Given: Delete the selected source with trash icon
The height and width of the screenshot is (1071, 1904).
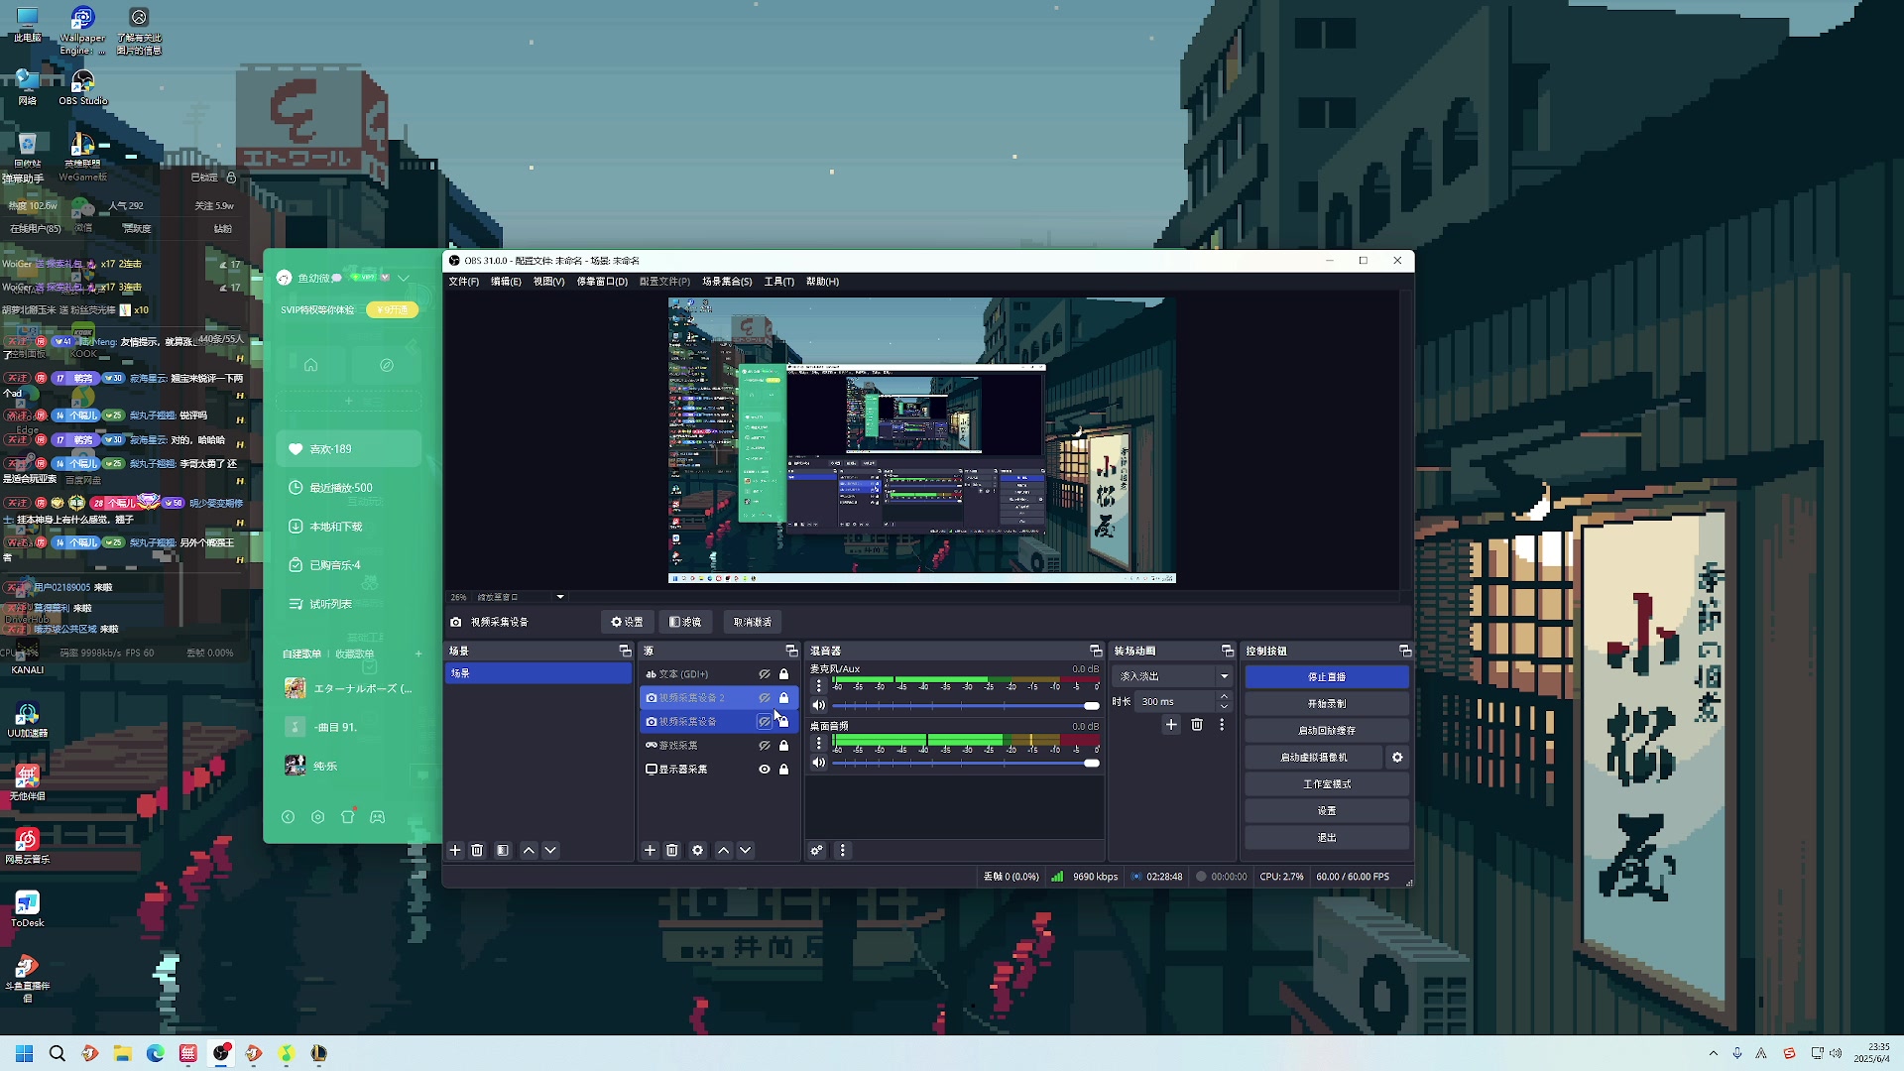Looking at the screenshot, I should tap(671, 850).
